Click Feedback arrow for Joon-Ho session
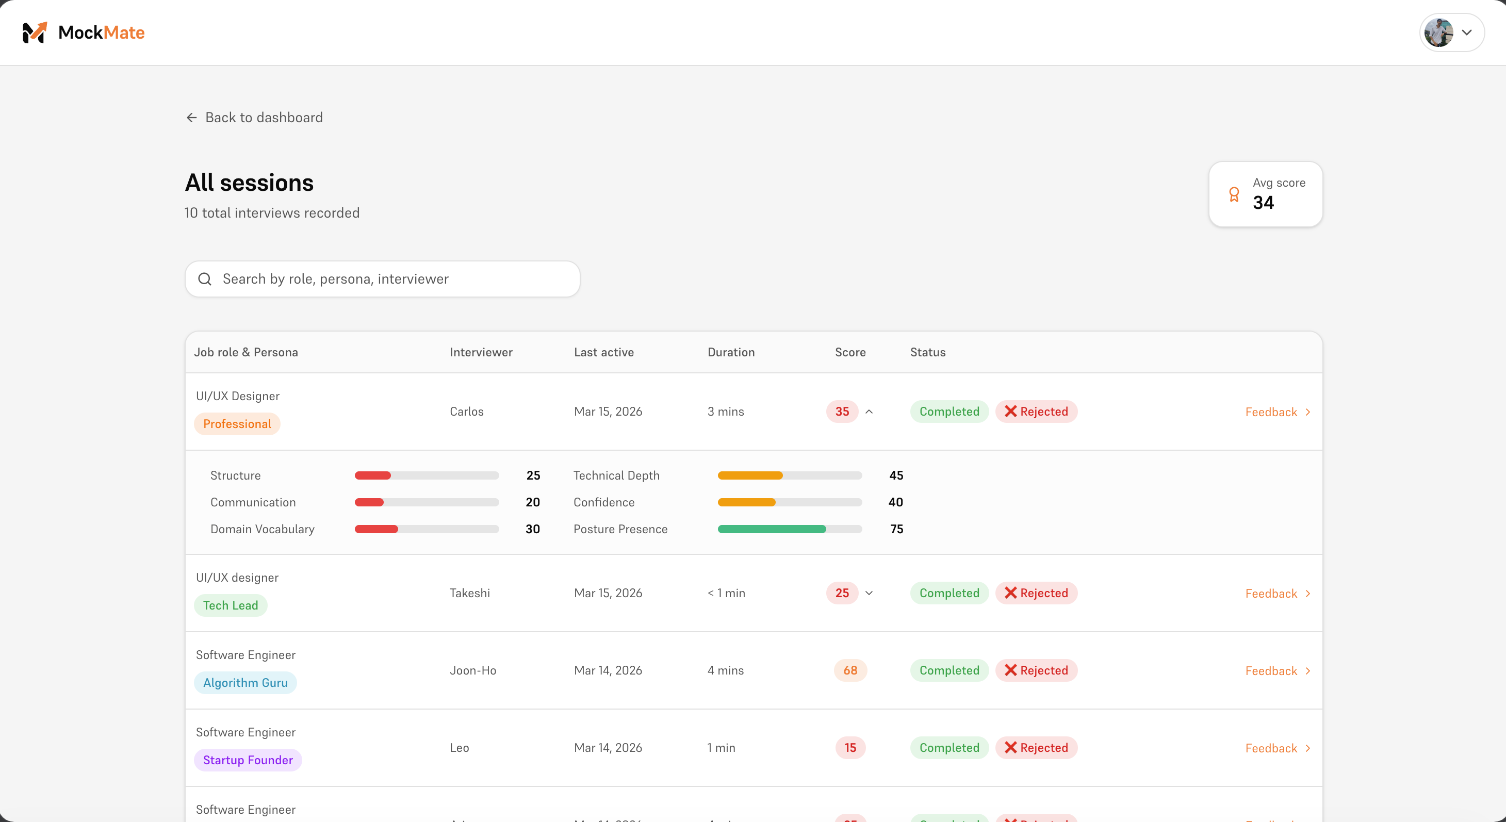This screenshot has height=822, width=1506. tap(1308, 670)
